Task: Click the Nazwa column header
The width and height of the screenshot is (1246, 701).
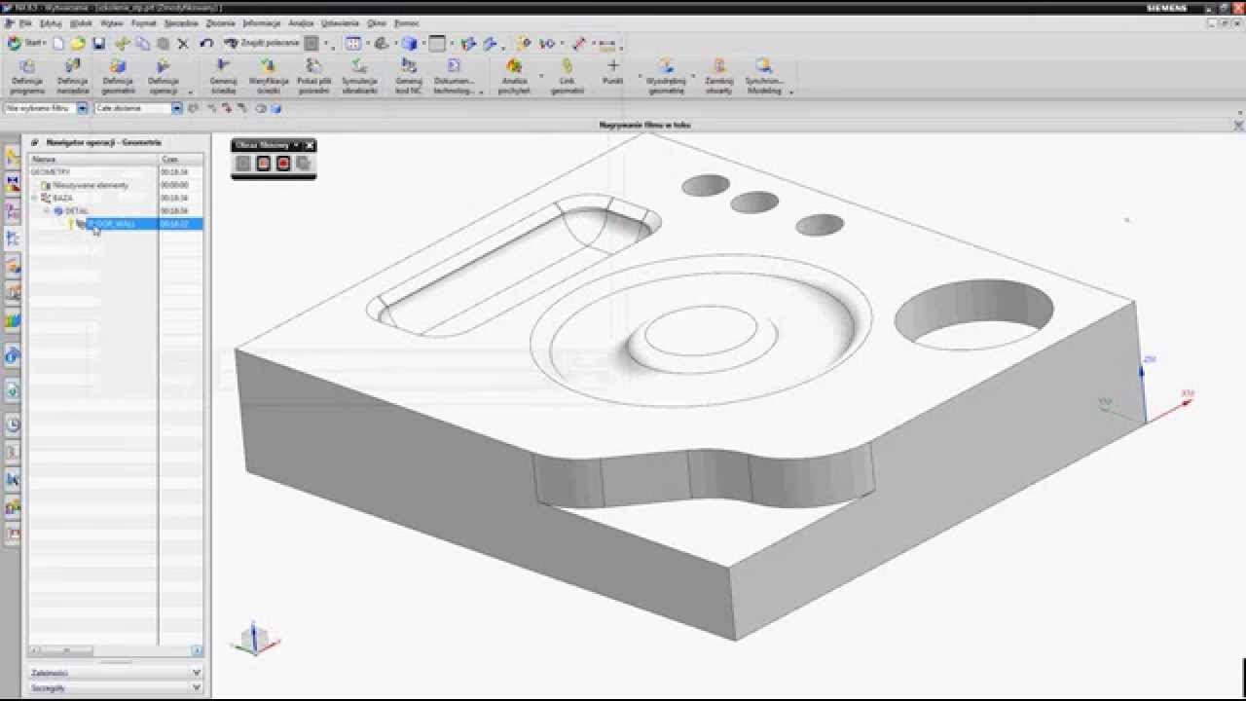Action: (x=93, y=159)
